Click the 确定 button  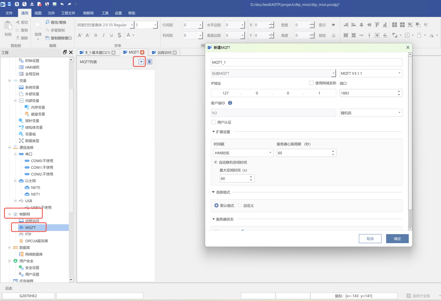[x=397, y=239]
